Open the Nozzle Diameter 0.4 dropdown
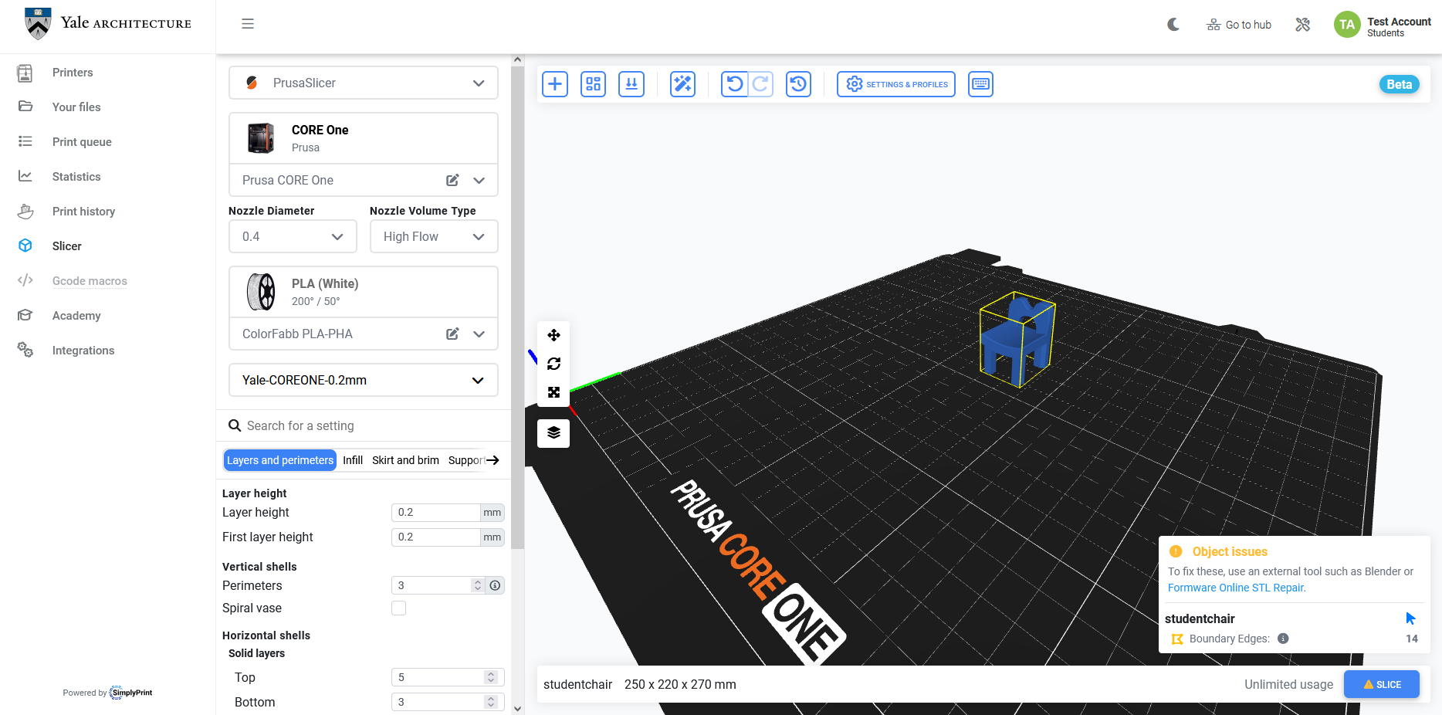This screenshot has height=715, width=1442. click(293, 236)
